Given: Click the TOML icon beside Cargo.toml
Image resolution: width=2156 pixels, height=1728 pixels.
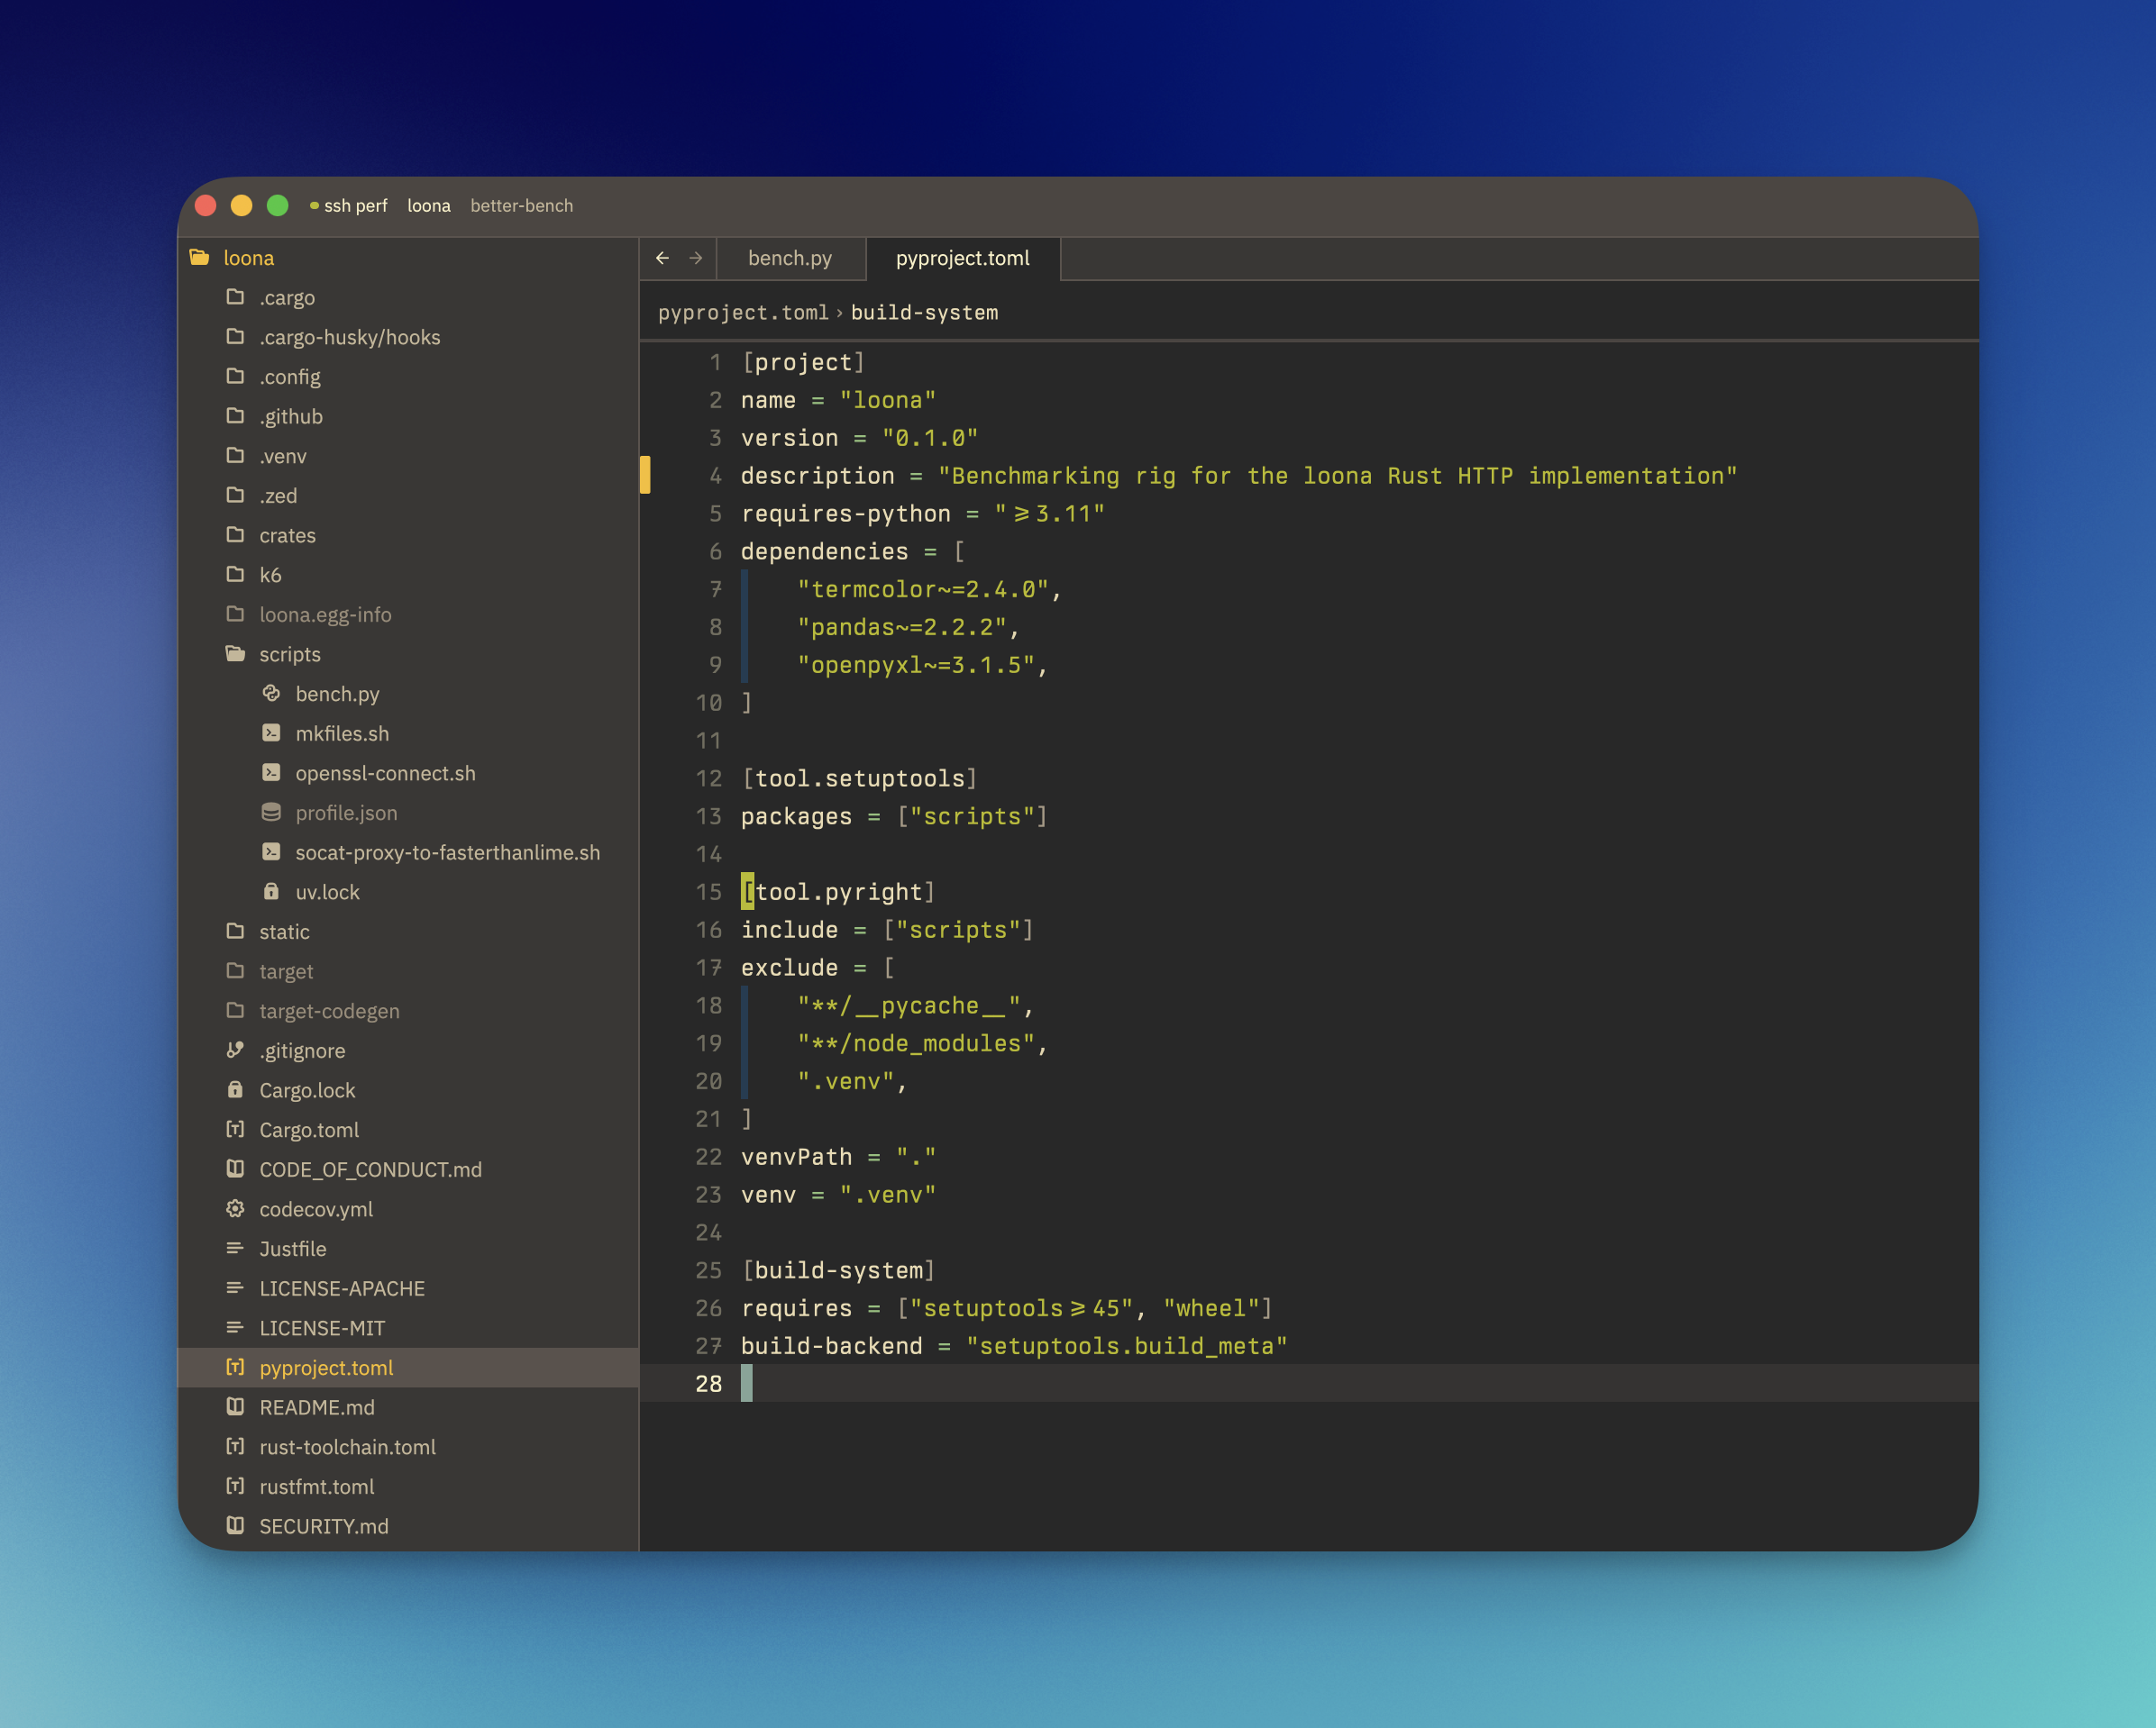Looking at the screenshot, I should (235, 1130).
